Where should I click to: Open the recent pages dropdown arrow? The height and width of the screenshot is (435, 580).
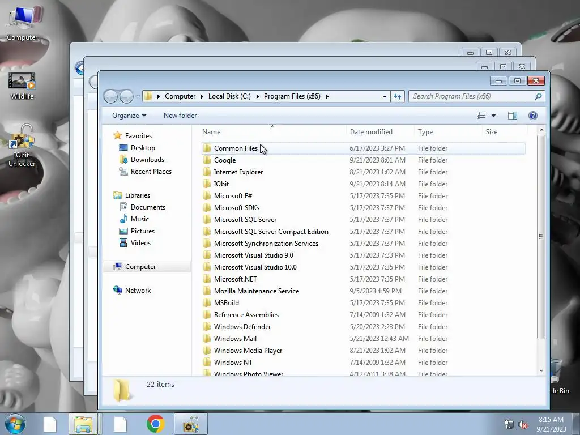[138, 96]
